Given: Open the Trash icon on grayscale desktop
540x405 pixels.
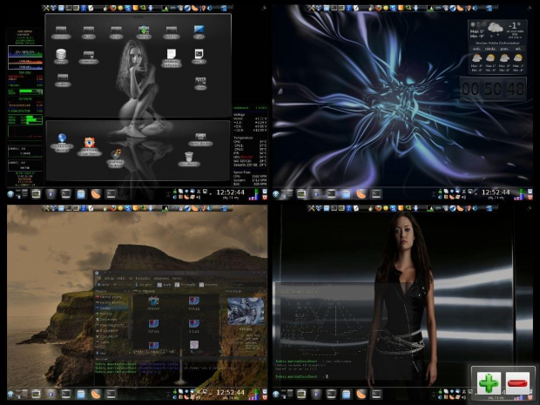Looking at the screenshot, I should (x=189, y=159).
